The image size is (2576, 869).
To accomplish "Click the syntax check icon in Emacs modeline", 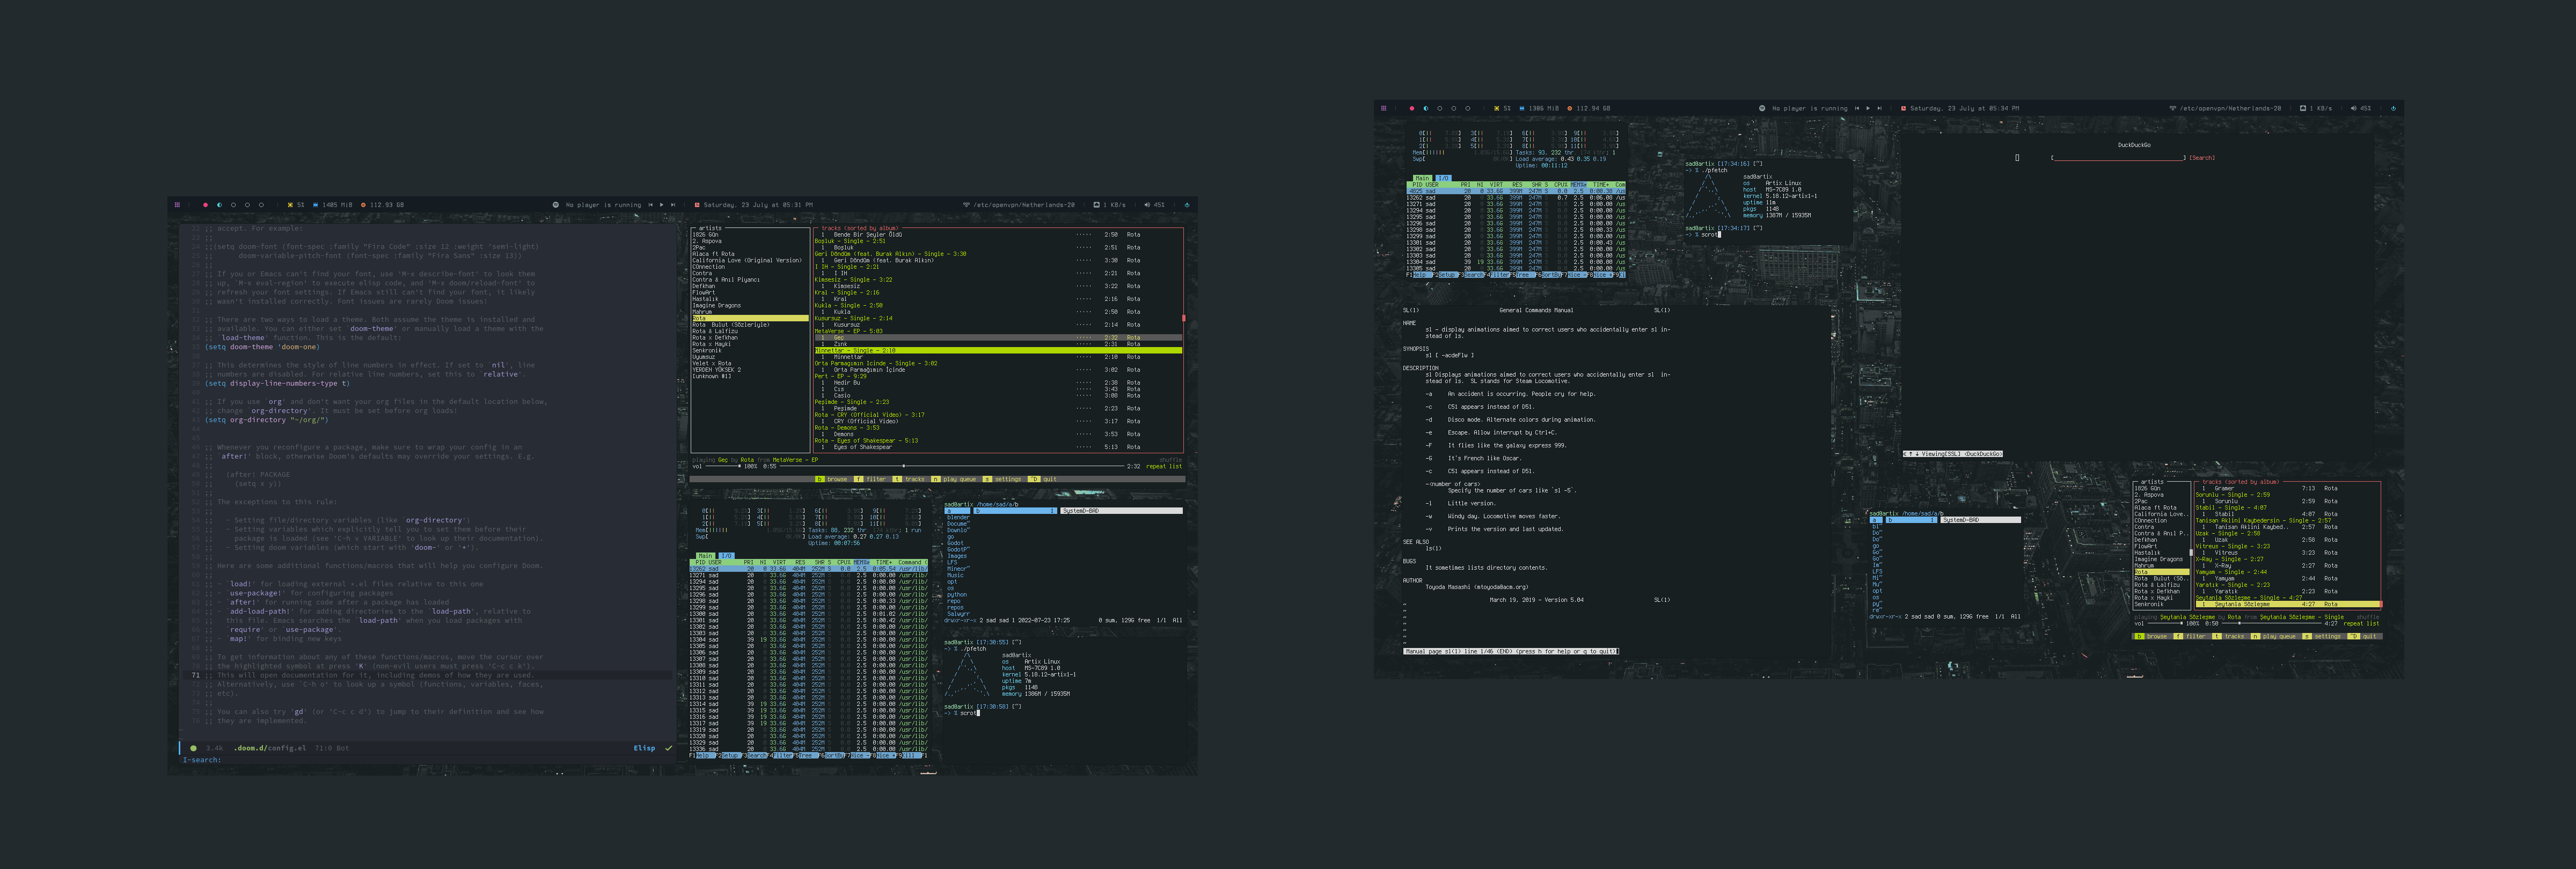I will 668,748.
